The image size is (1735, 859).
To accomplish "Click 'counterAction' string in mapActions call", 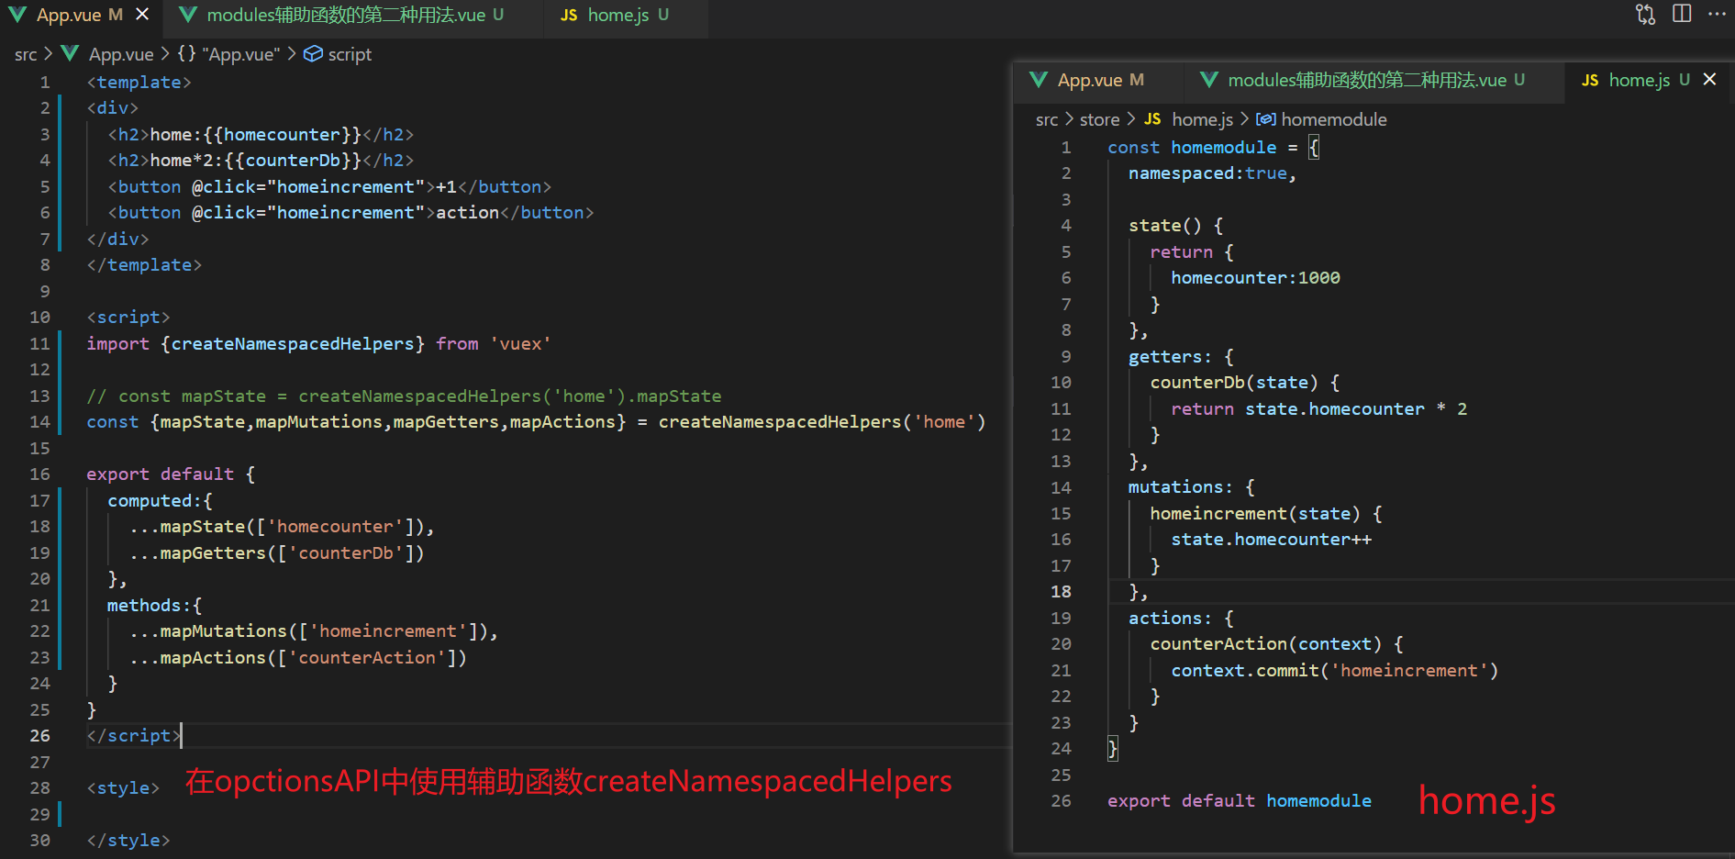I will 367,657.
